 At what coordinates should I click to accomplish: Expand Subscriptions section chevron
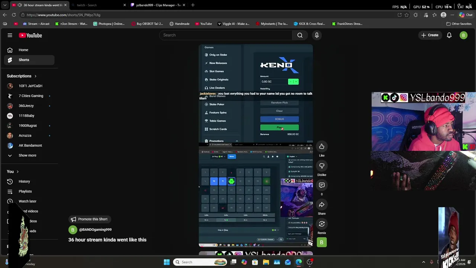tap(36, 76)
